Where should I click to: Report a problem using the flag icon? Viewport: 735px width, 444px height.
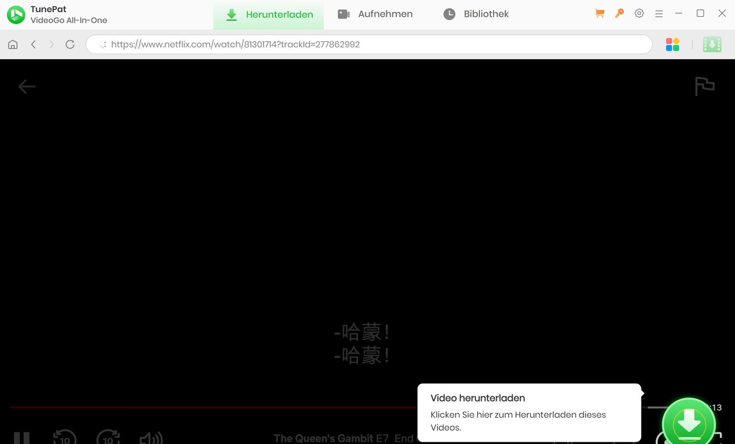(x=705, y=86)
